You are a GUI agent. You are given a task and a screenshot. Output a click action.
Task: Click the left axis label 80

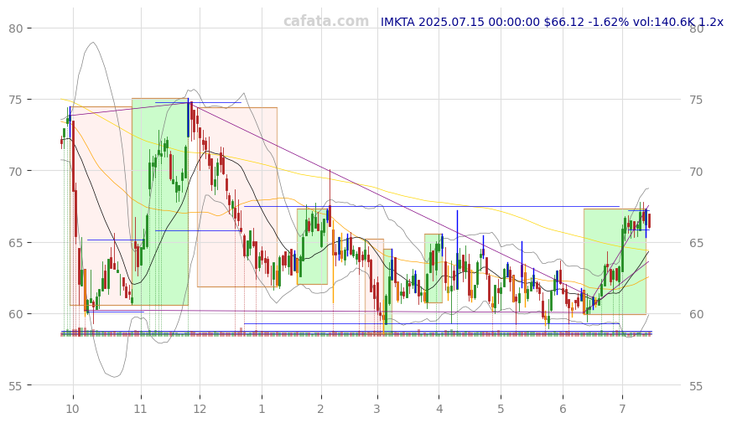(16, 28)
